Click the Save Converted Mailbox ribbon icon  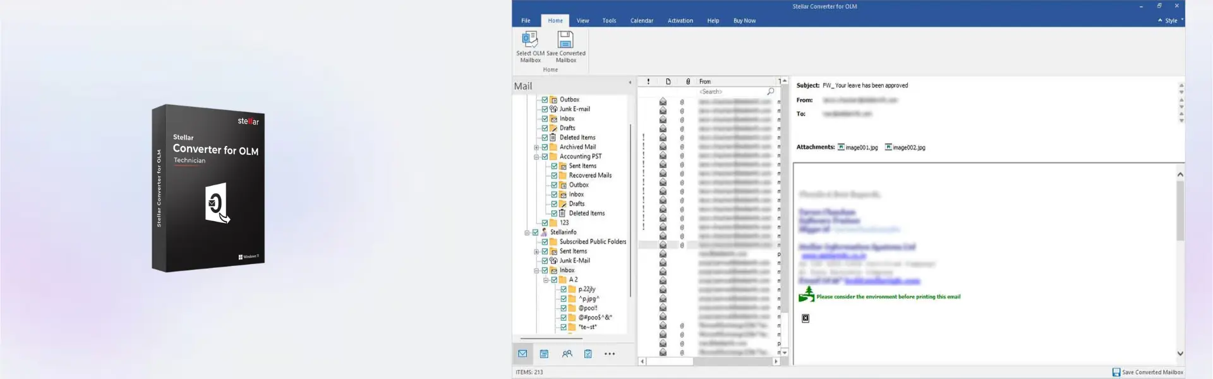pos(565,40)
